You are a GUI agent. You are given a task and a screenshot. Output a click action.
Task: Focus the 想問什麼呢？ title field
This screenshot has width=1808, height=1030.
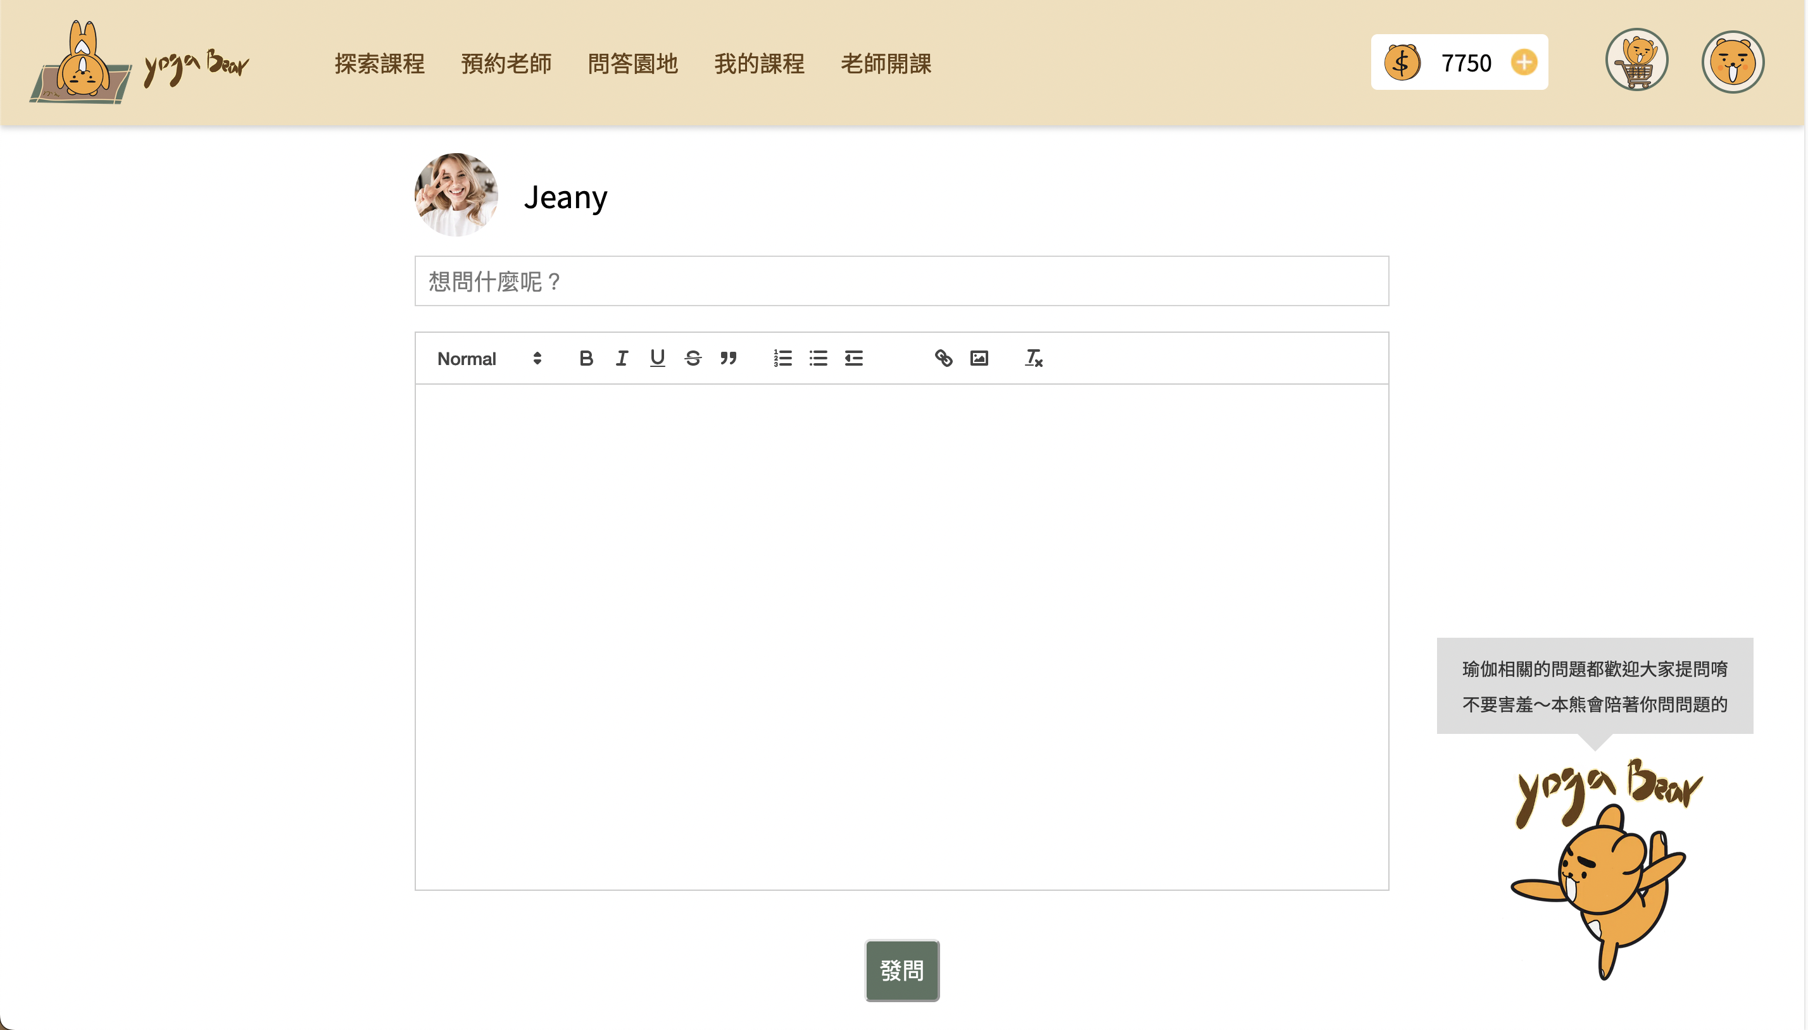(901, 282)
